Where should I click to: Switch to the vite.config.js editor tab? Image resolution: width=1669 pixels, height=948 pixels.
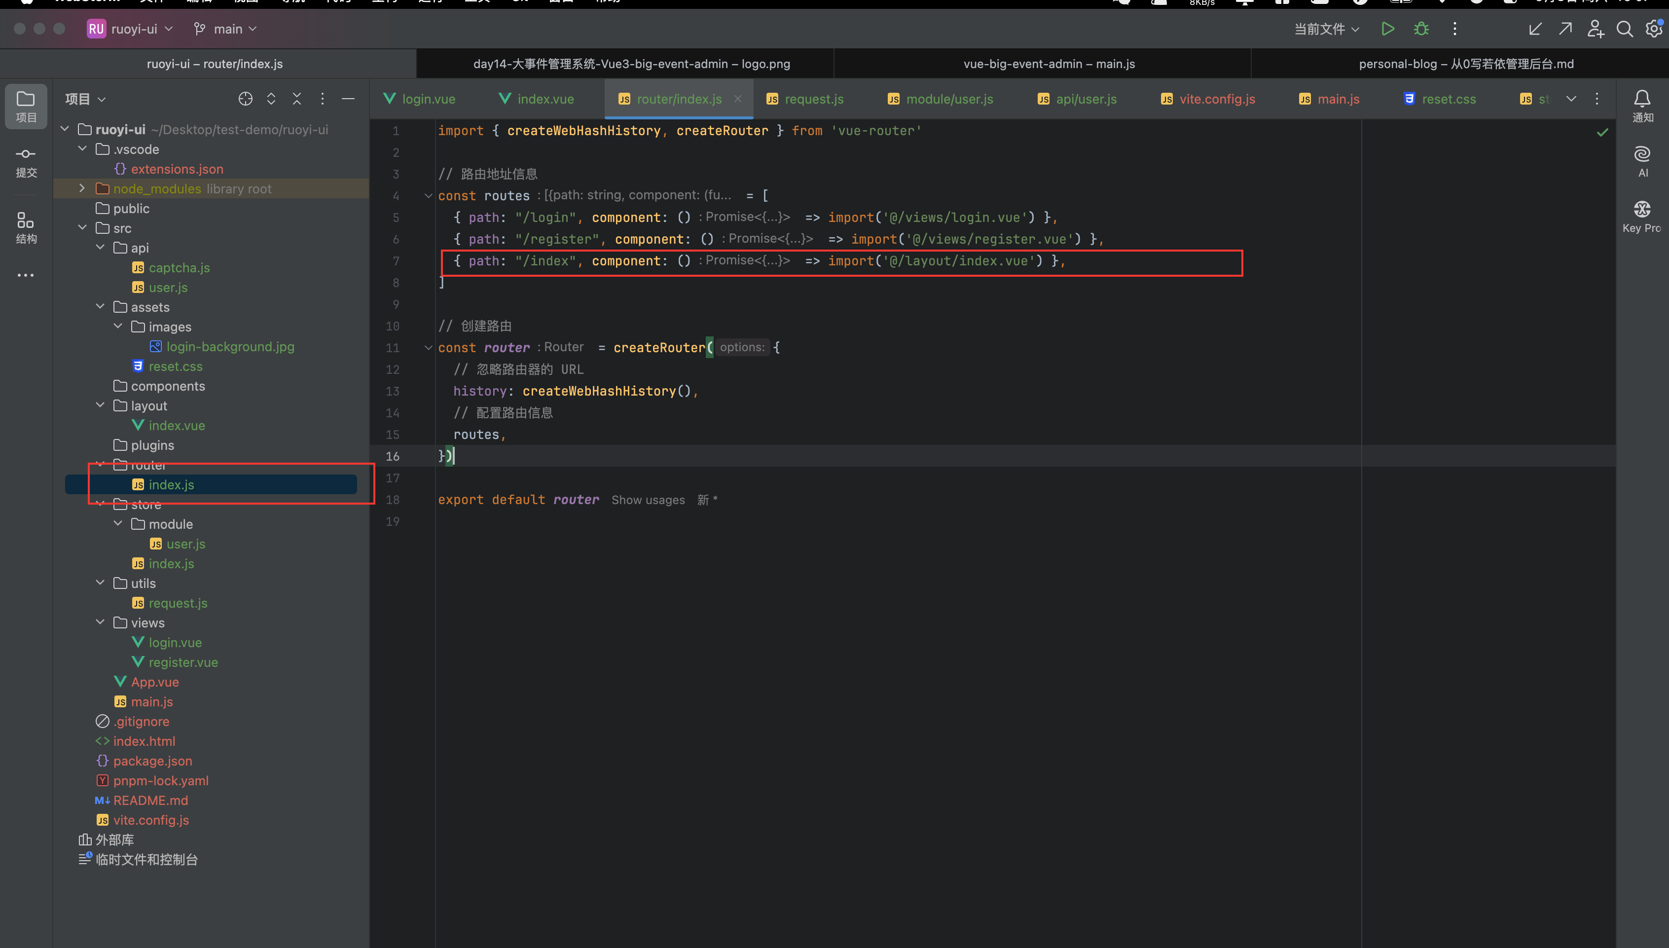coord(1208,99)
